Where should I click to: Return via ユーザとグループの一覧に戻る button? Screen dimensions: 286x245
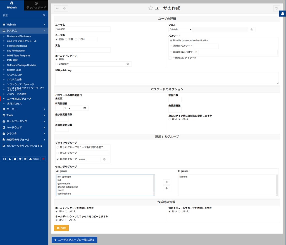click(74, 240)
